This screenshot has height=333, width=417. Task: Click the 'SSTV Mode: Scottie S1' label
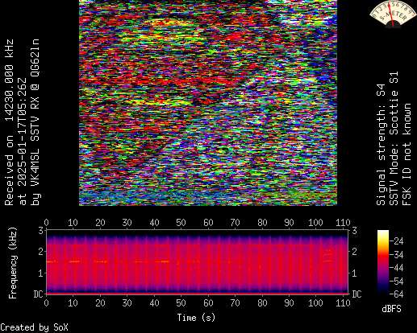[394, 138]
